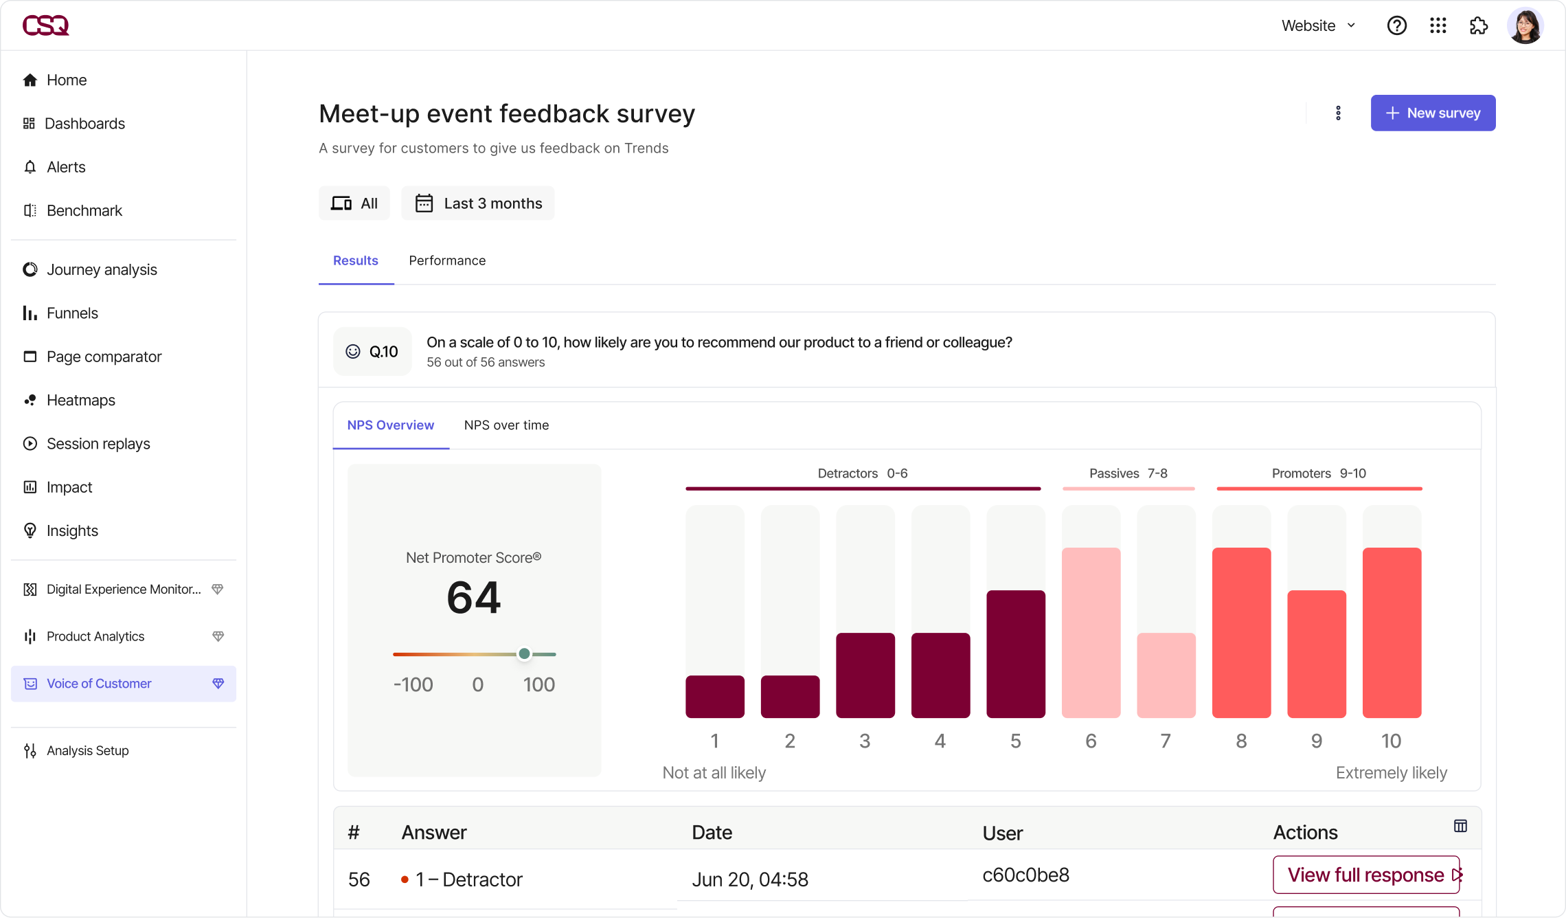Click the apps grid icon in top bar

click(x=1438, y=25)
